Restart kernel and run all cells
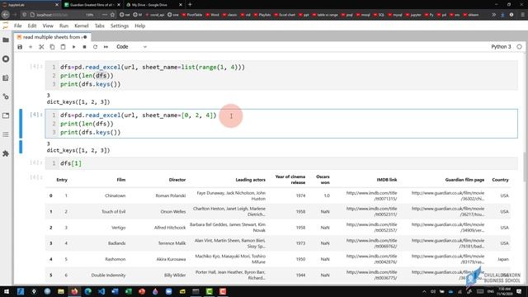The height and width of the screenshot is (297, 528). [x=106, y=47]
